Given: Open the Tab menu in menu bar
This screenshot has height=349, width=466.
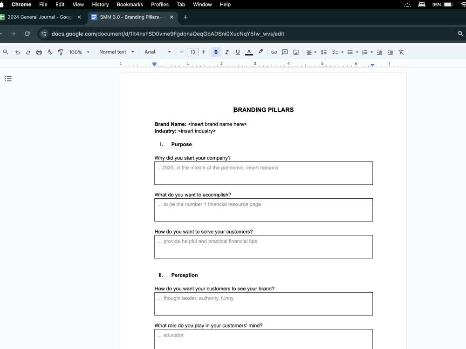Looking at the screenshot, I should 181,5.
